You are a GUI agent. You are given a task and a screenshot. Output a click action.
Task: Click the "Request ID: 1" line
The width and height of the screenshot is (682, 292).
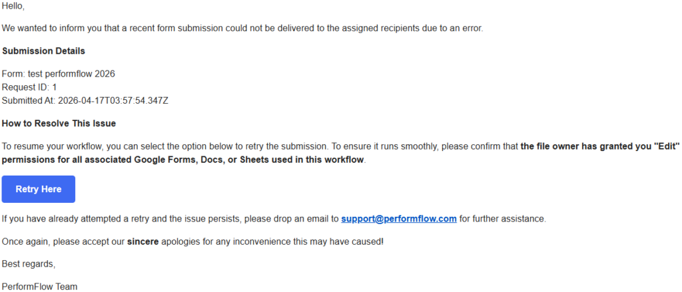point(29,87)
